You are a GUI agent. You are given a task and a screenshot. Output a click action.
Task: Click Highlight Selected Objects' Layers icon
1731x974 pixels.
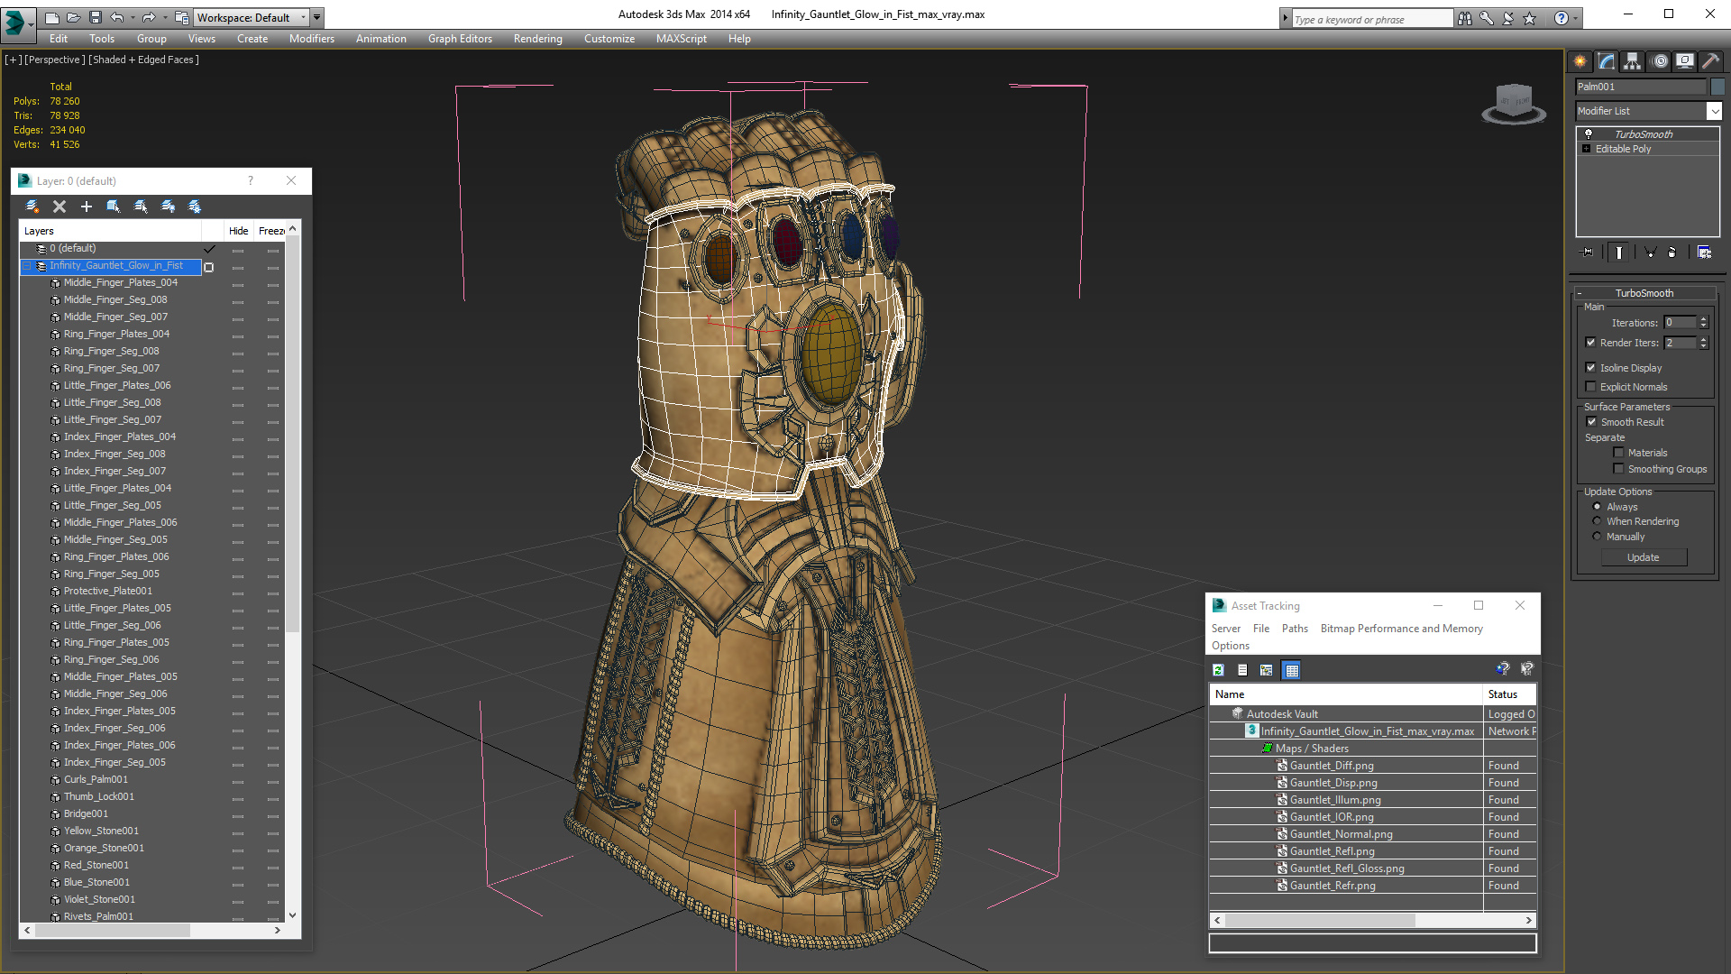[x=141, y=207]
